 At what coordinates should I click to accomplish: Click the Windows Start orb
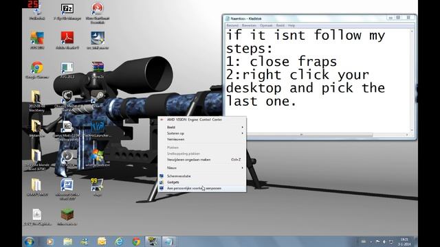tap(29, 242)
